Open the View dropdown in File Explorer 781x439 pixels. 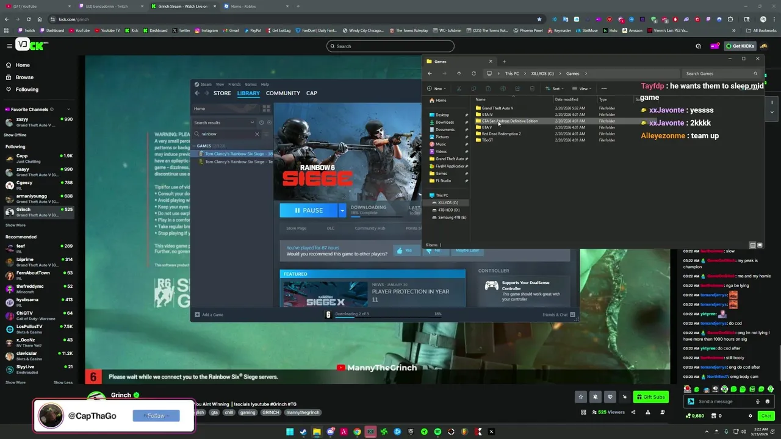coord(582,88)
